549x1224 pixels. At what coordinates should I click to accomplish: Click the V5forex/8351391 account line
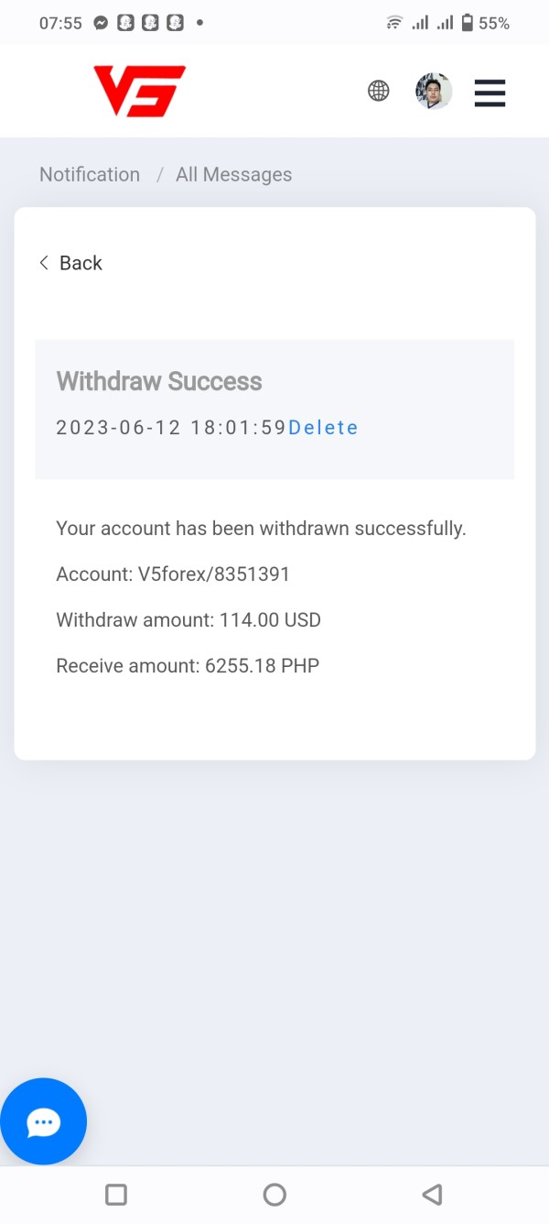tap(173, 574)
